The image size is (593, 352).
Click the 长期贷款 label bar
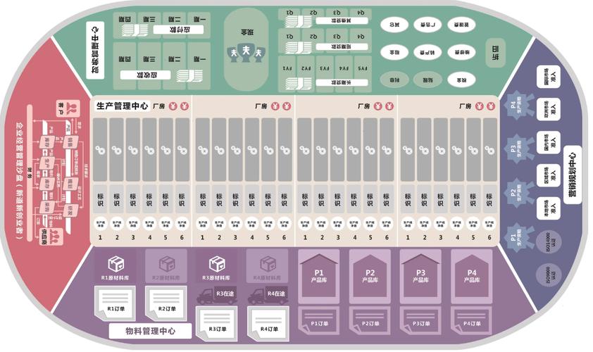pyautogui.click(x=342, y=82)
